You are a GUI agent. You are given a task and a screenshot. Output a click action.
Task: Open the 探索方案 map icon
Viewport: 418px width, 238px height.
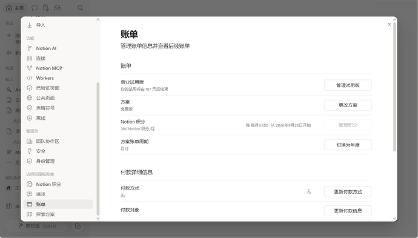(30, 214)
